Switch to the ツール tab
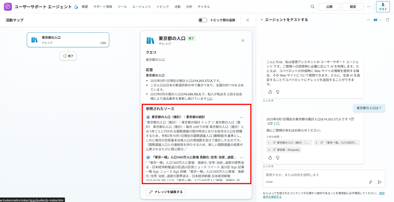This screenshot has height=202, width=394. pos(122,7)
